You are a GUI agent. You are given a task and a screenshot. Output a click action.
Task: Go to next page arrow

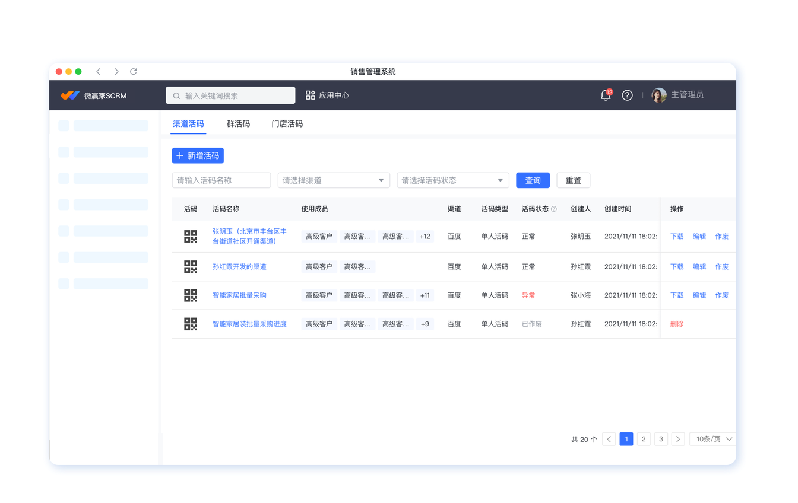click(x=678, y=439)
